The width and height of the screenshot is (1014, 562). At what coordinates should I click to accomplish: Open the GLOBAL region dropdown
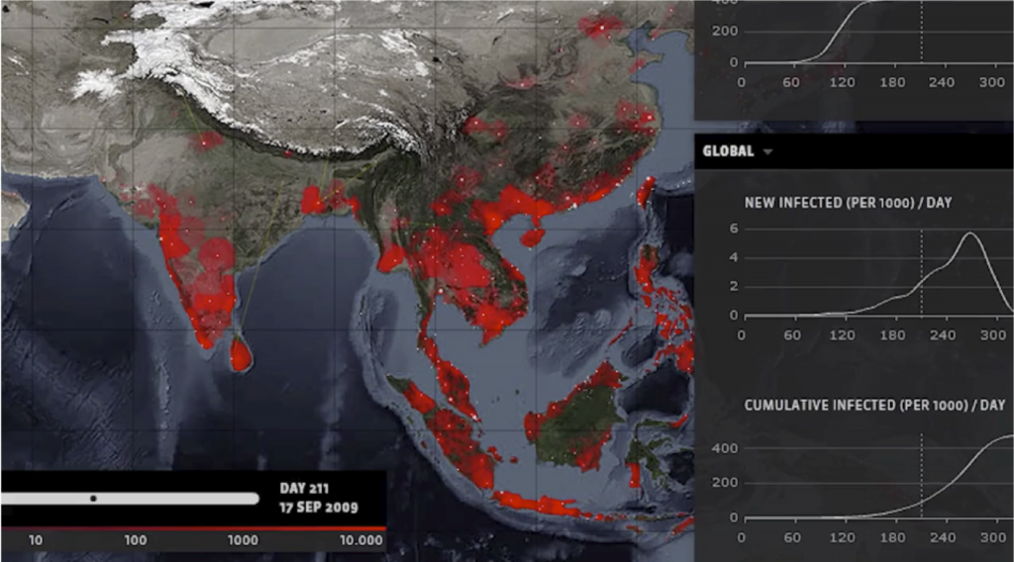click(728, 151)
